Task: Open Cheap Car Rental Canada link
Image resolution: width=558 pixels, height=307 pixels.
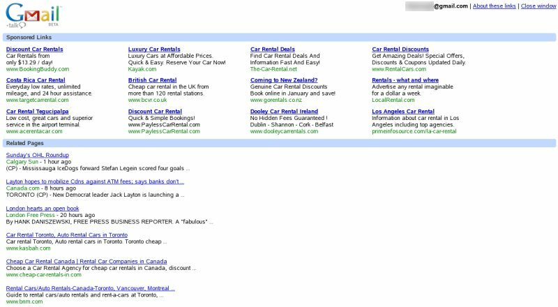Action: (x=86, y=262)
